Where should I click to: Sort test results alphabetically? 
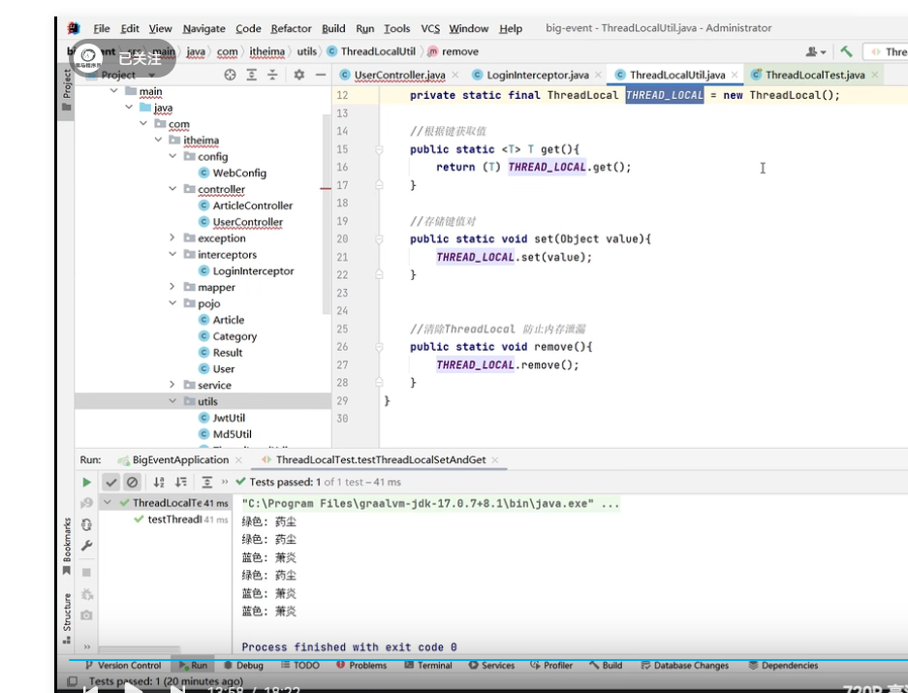[159, 482]
